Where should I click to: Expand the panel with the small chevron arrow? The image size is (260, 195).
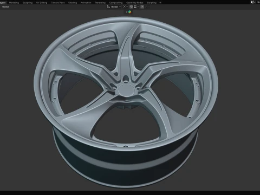(127, 12)
